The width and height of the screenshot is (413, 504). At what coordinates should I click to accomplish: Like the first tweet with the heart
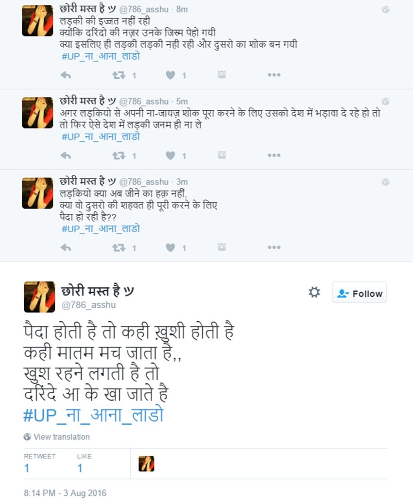point(170,74)
